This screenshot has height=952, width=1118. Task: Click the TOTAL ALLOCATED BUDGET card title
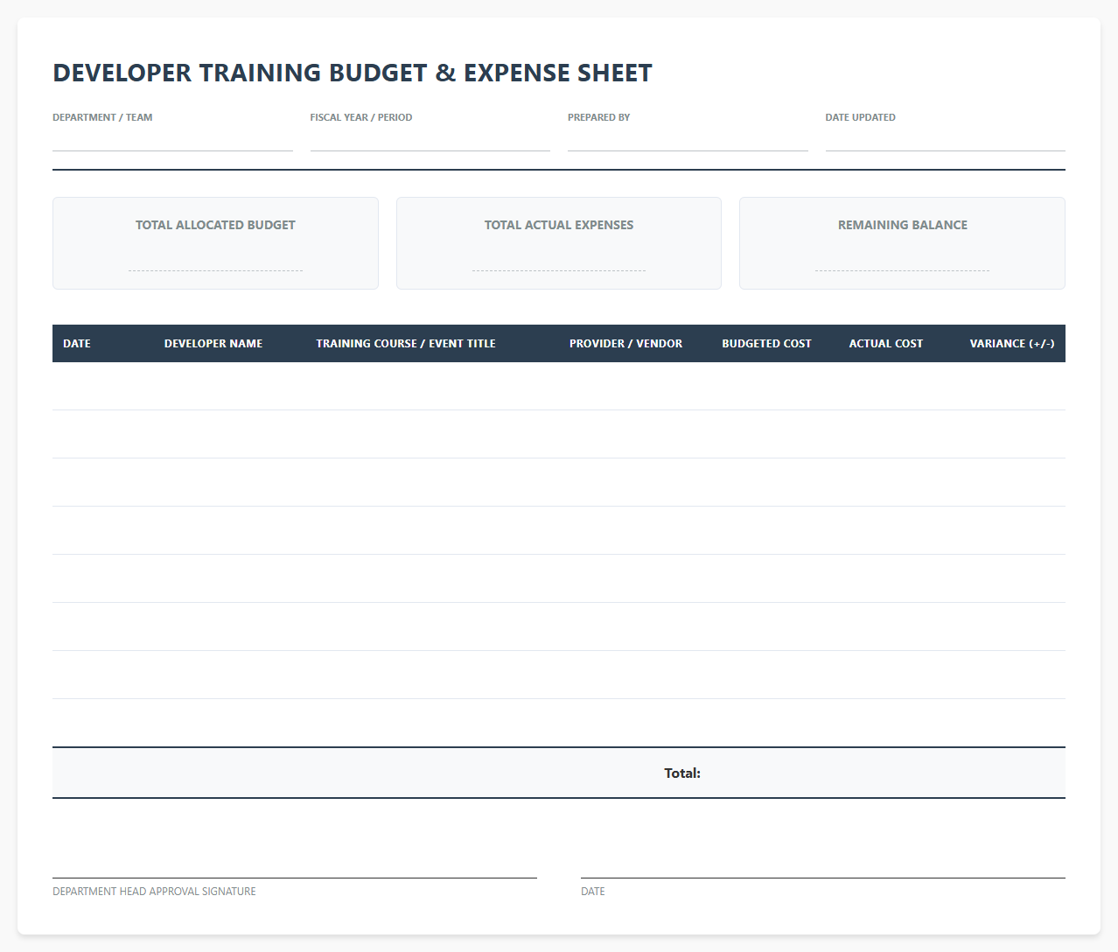pos(215,225)
